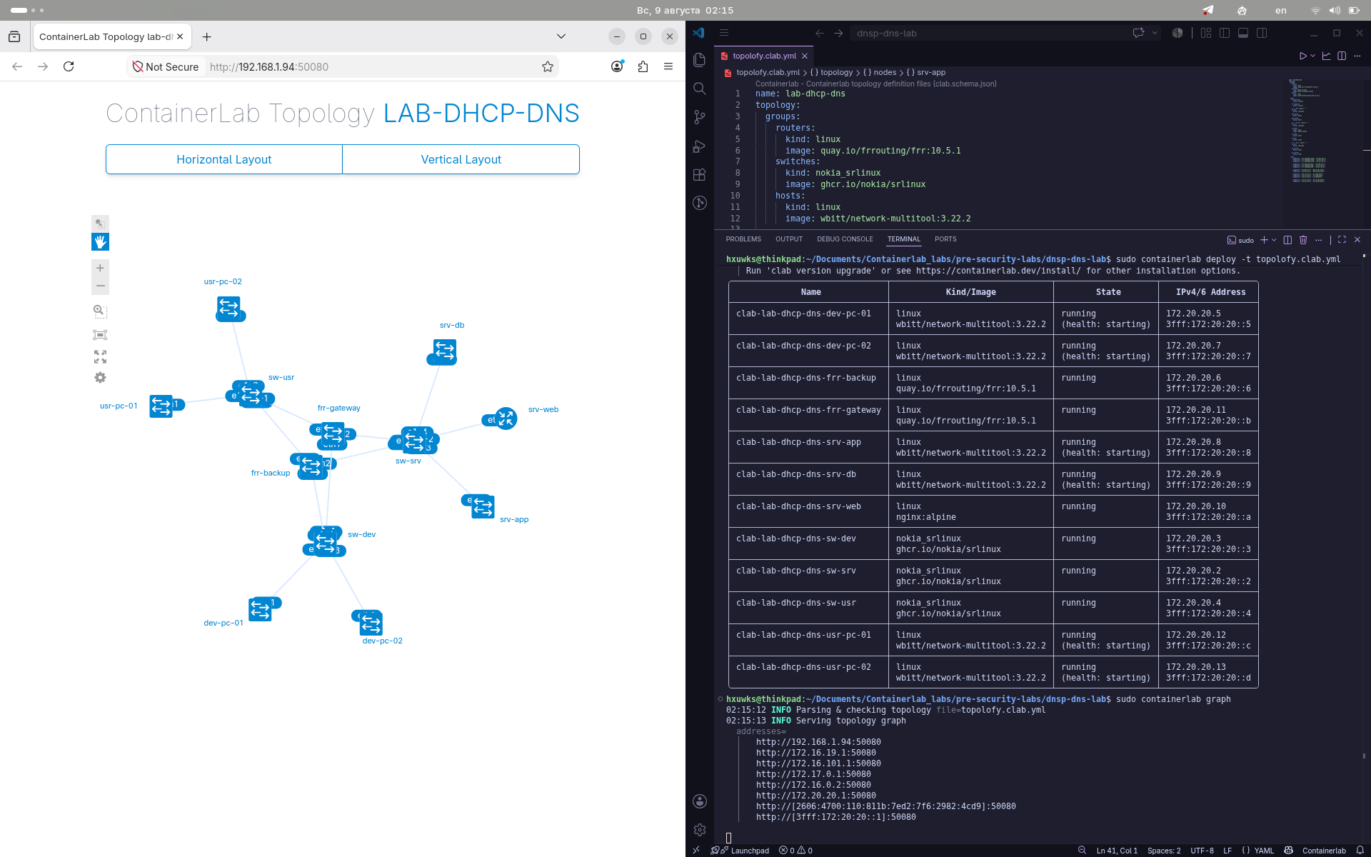Viewport: 1371px width, 857px height.
Task: Click the graph icon in editor toolbar
Action: [1326, 56]
